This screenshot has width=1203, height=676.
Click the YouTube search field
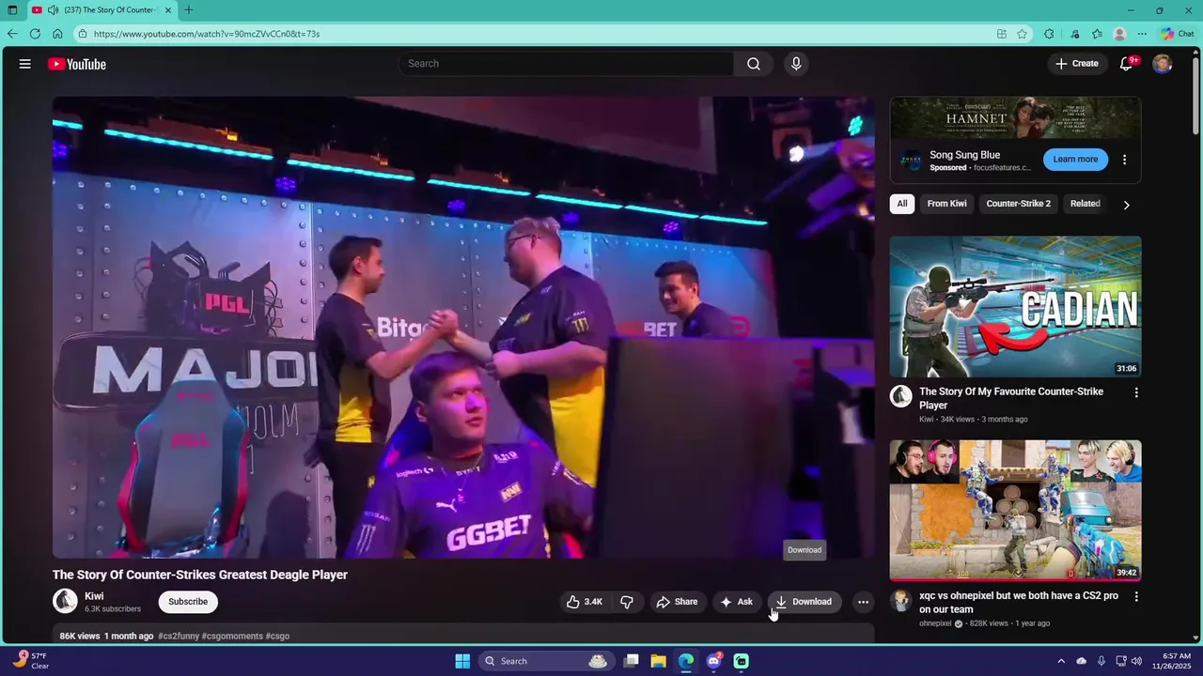(x=567, y=64)
